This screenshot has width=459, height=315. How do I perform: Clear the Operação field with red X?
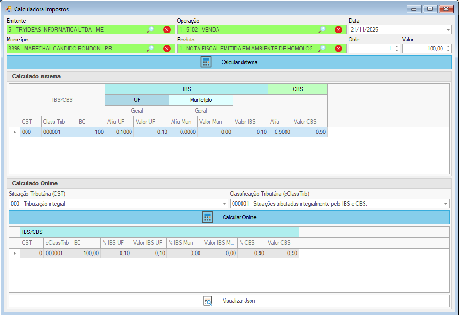[338, 30]
